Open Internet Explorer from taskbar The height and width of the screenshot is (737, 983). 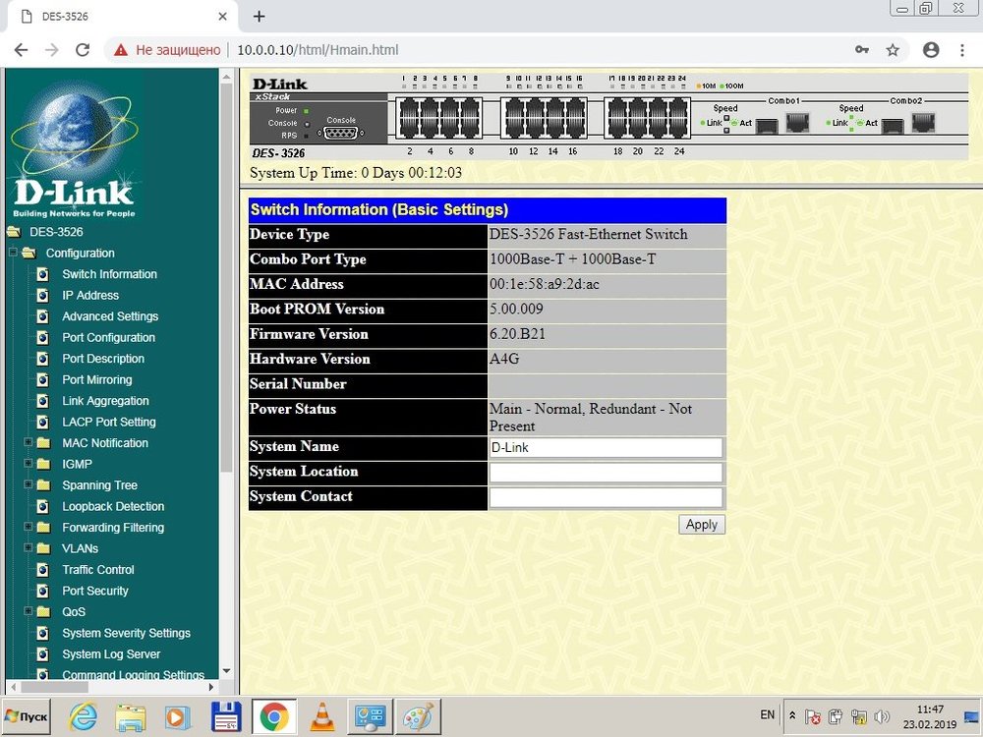pyautogui.click(x=85, y=716)
